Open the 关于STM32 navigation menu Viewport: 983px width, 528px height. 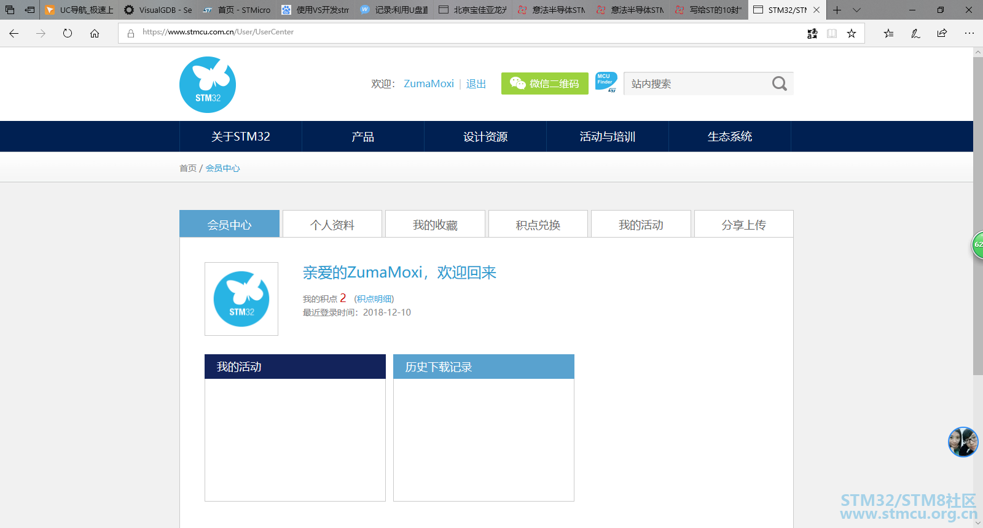241,136
